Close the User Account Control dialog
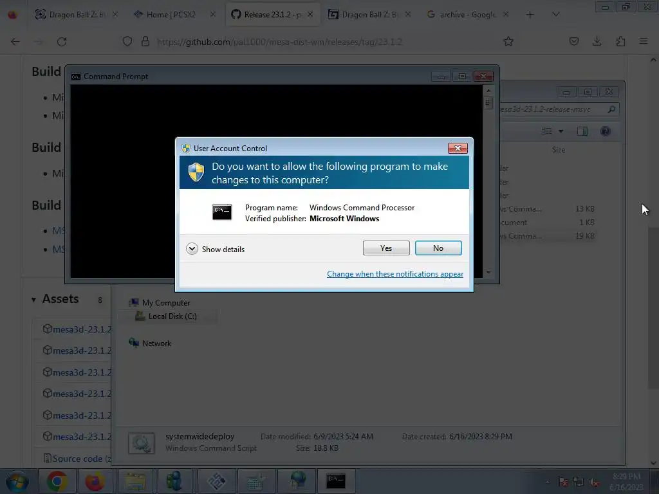 (458, 148)
